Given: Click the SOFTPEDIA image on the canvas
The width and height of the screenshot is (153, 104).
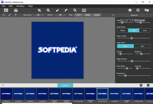Looking at the screenshot, I should click(x=57, y=50).
